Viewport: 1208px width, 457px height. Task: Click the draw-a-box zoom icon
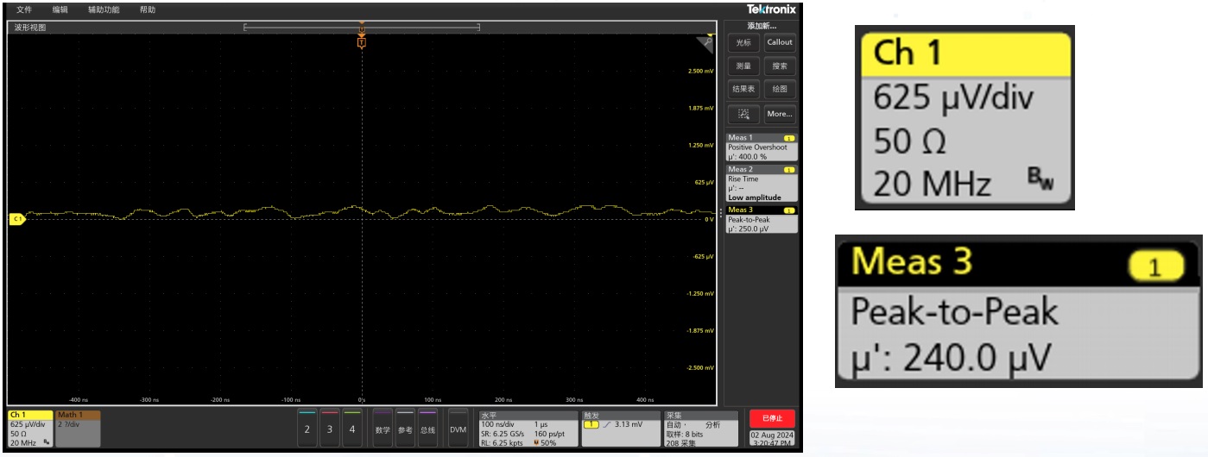tap(743, 113)
